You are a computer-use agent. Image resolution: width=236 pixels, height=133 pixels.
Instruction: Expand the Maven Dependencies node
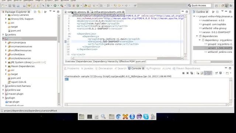(6, 66)
